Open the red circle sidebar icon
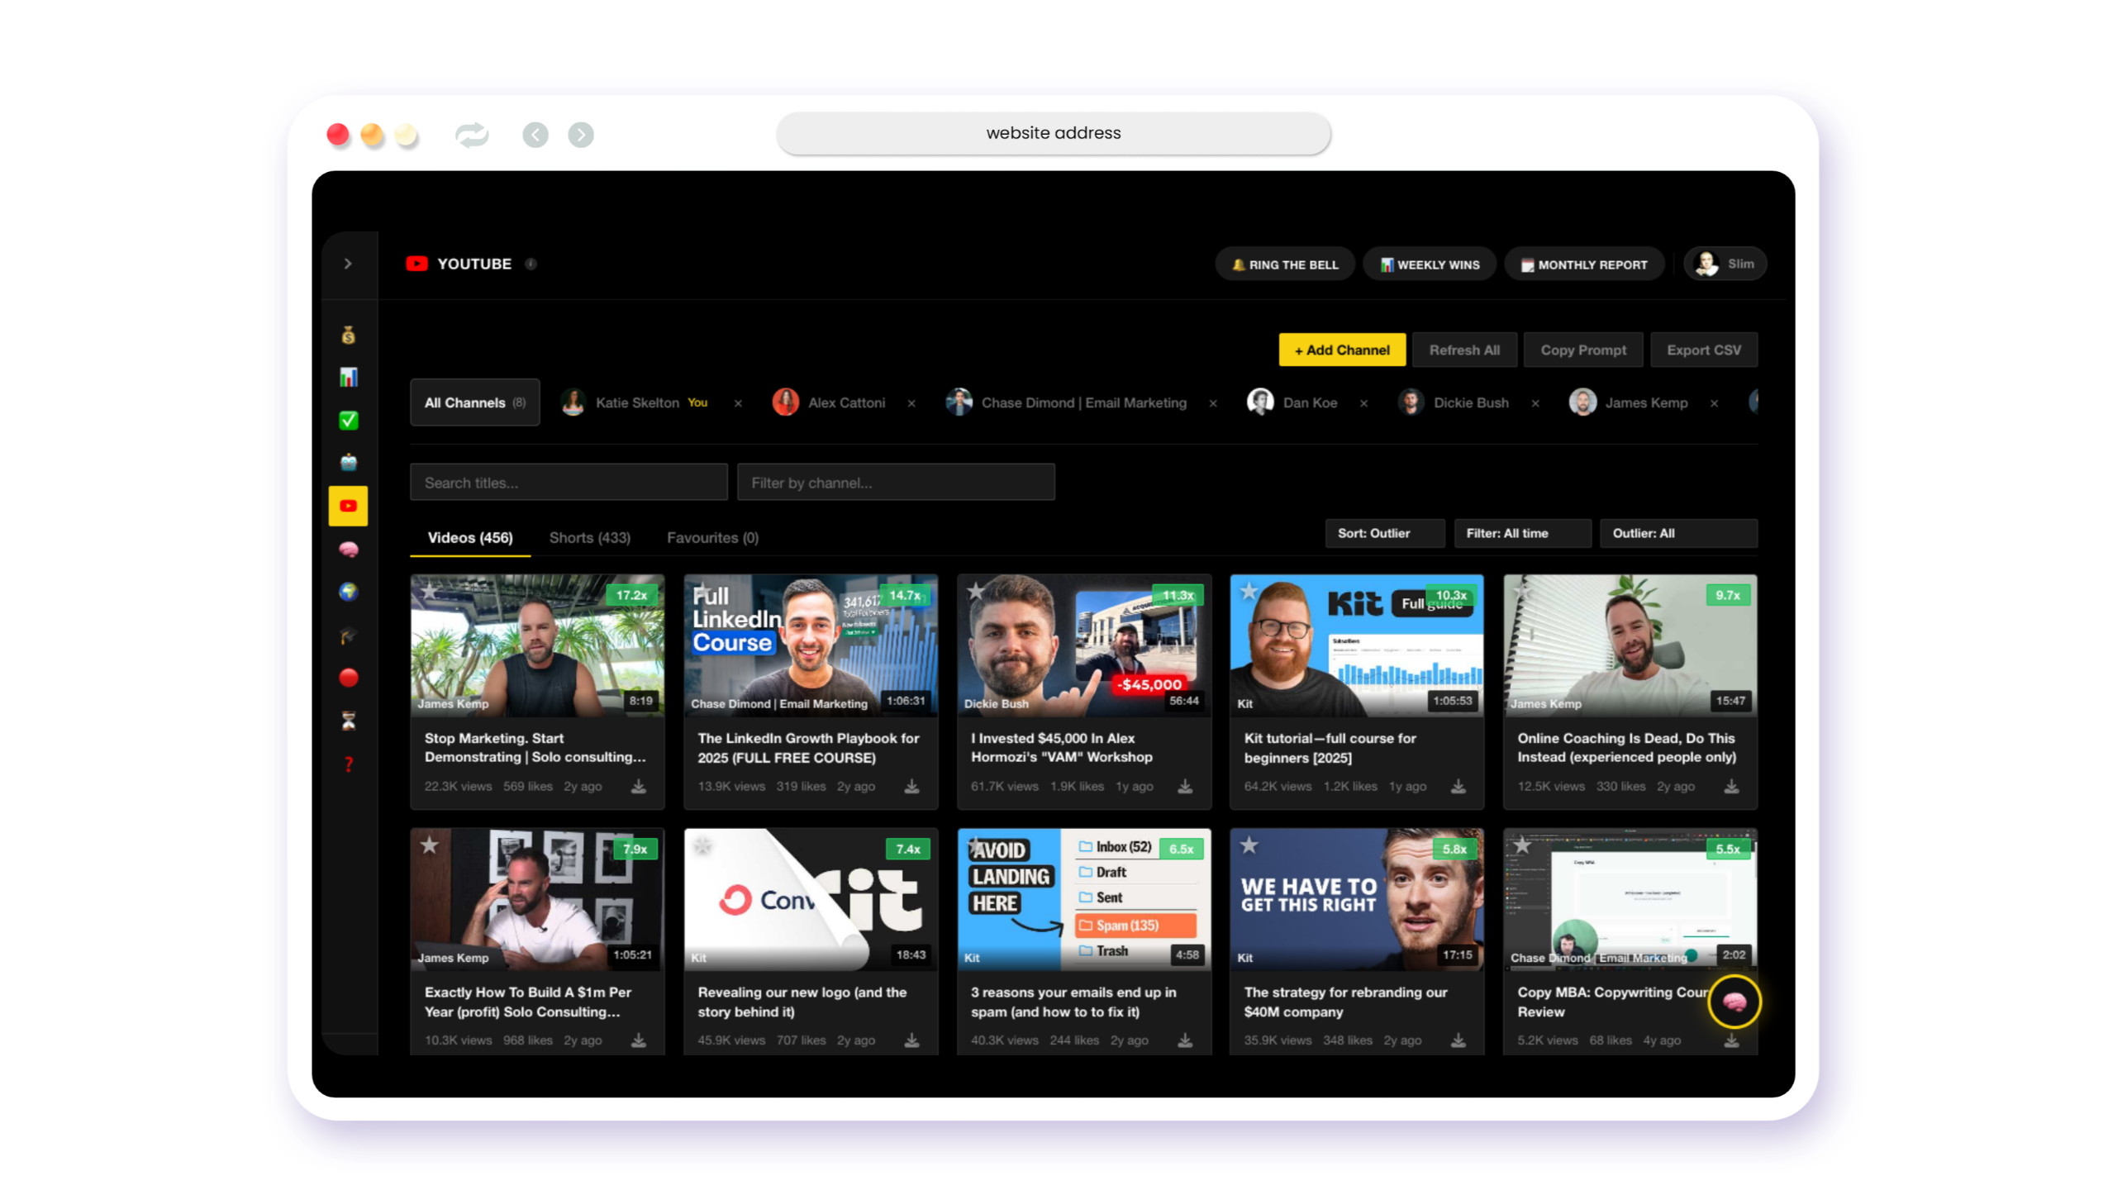Viewport: 2108px width, 1190px height. 348,677
